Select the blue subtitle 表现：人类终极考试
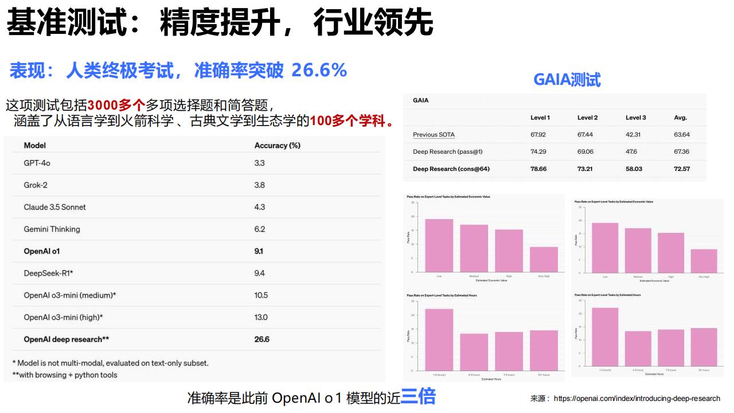The height and width of the screenshot is (413, 734). click(91, 71)
